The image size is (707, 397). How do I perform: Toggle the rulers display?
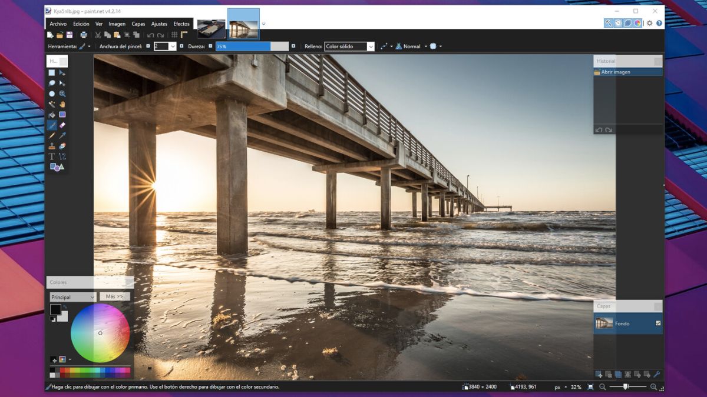[x=184, y=35]
